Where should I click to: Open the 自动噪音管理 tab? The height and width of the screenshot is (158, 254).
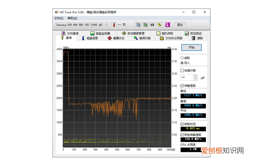tap(133, 33)
